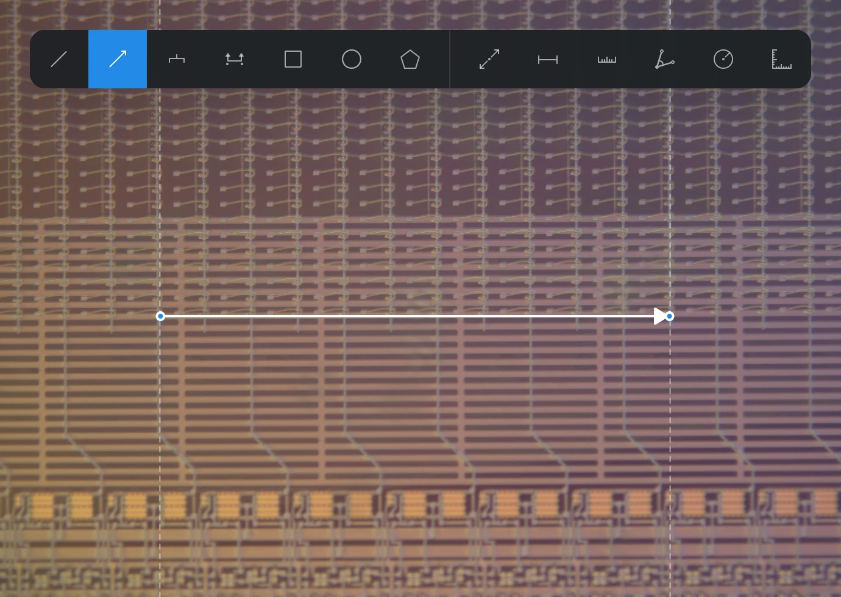Select the Rectangle shape tool
The width and height of the screenshot is (841, 597).
pos(293,59)
